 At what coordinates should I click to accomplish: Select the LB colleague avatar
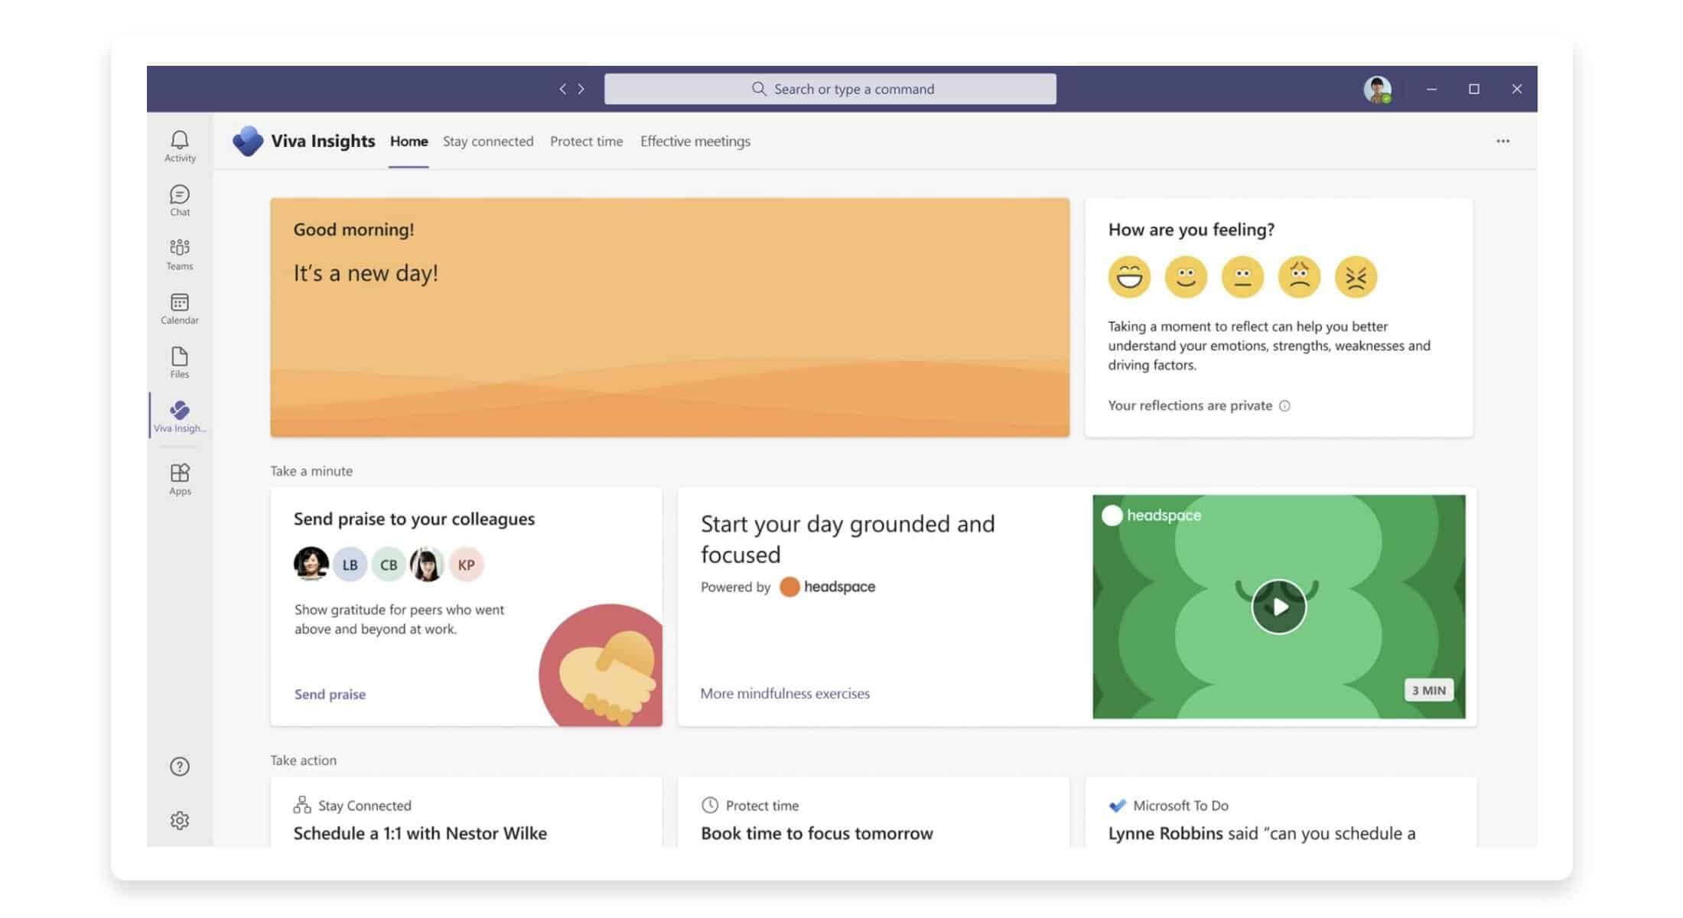350,565
